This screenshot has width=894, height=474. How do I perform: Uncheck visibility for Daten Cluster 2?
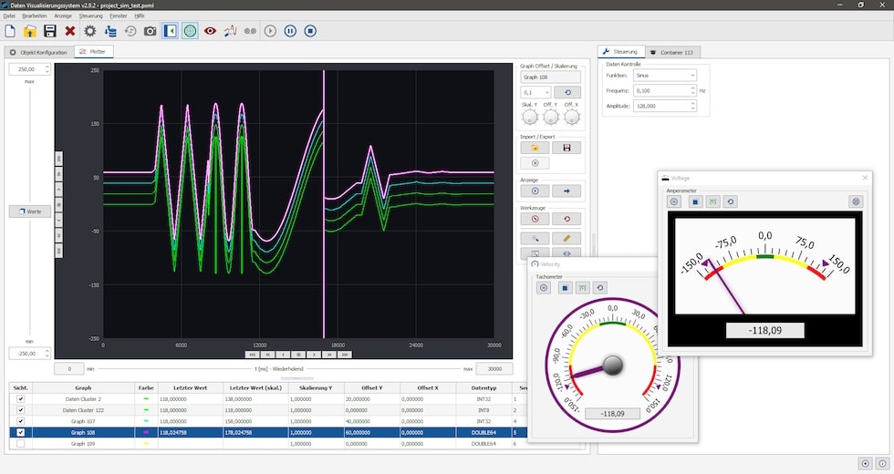20,399
